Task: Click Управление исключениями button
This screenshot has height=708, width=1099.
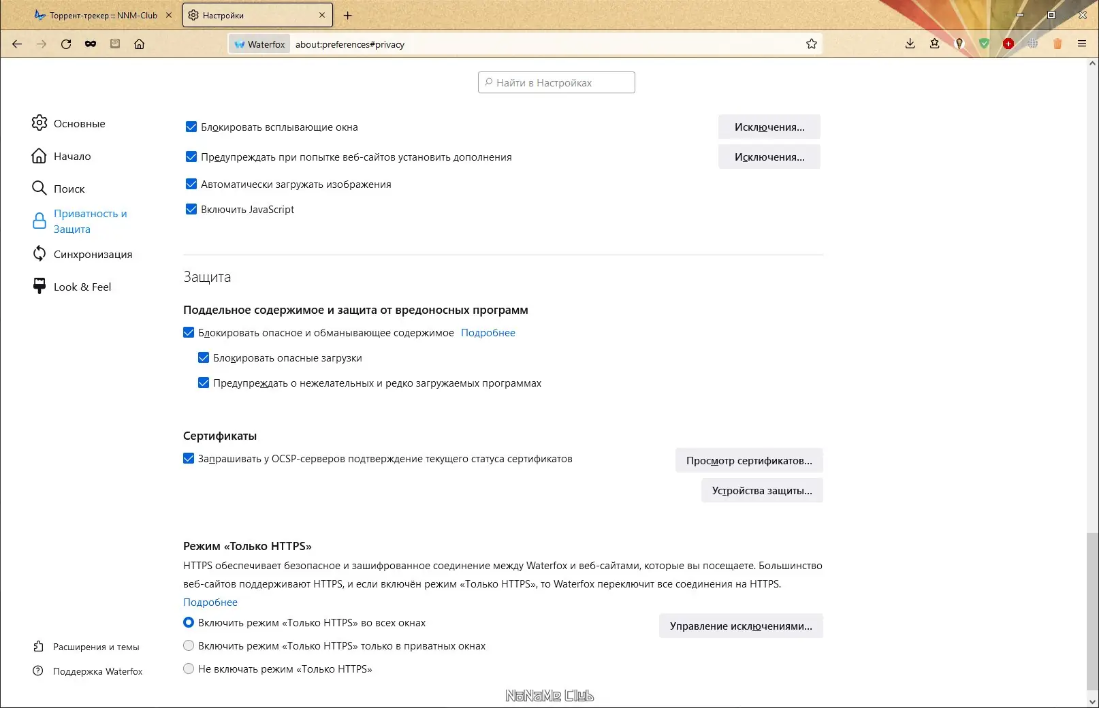Action: [x=741, y=626]
